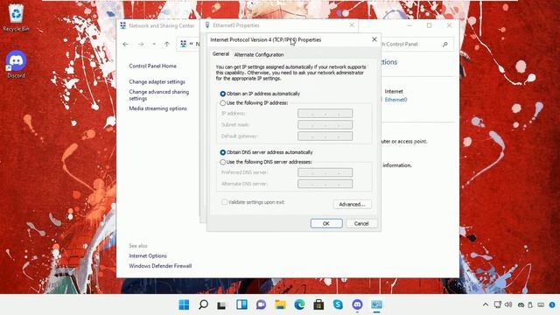The height and width of the screenshot is (315, 560).
Task: Click the Windows Start button
Action: pyautogui.click(x=184, y=304)
